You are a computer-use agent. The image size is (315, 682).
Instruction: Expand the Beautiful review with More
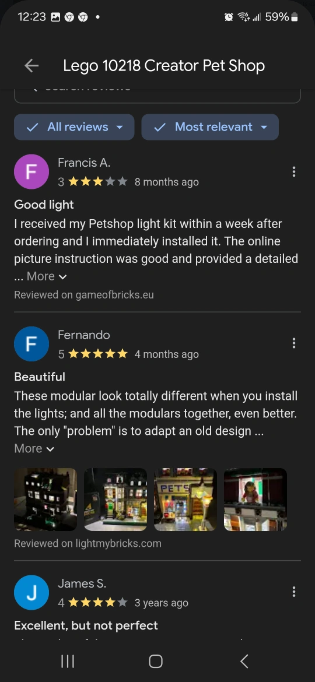[x=34, y=448]
